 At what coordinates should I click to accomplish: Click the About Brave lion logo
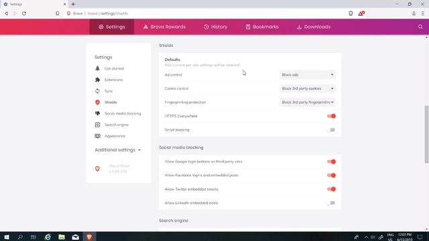coord(97,169)
